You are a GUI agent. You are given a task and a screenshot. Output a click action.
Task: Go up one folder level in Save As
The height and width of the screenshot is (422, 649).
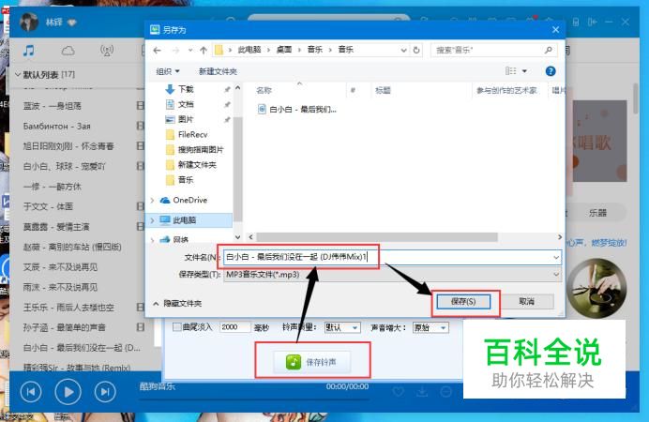tap(204, 51)
